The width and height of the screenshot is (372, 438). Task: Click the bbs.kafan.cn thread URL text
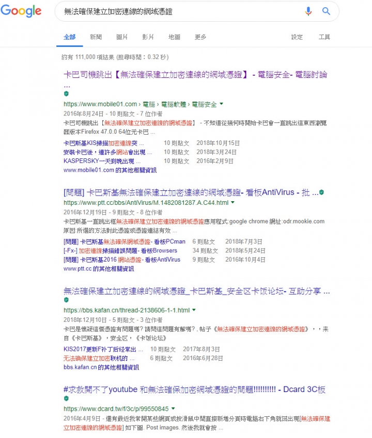(127, 310)
